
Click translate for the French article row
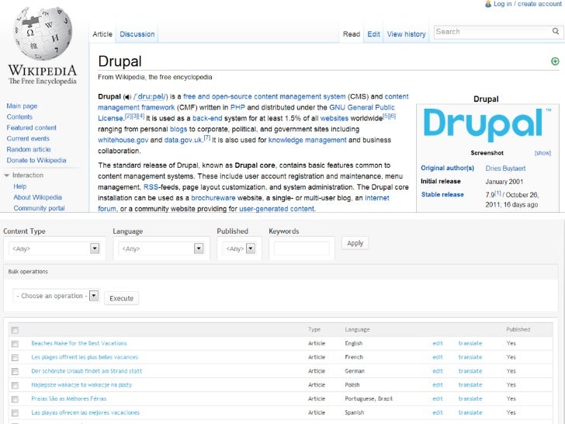click(470, 357)
